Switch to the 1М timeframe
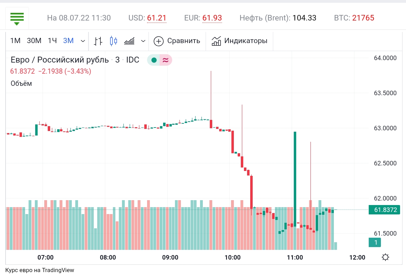 pyautogui.click(x=15, y=41)
